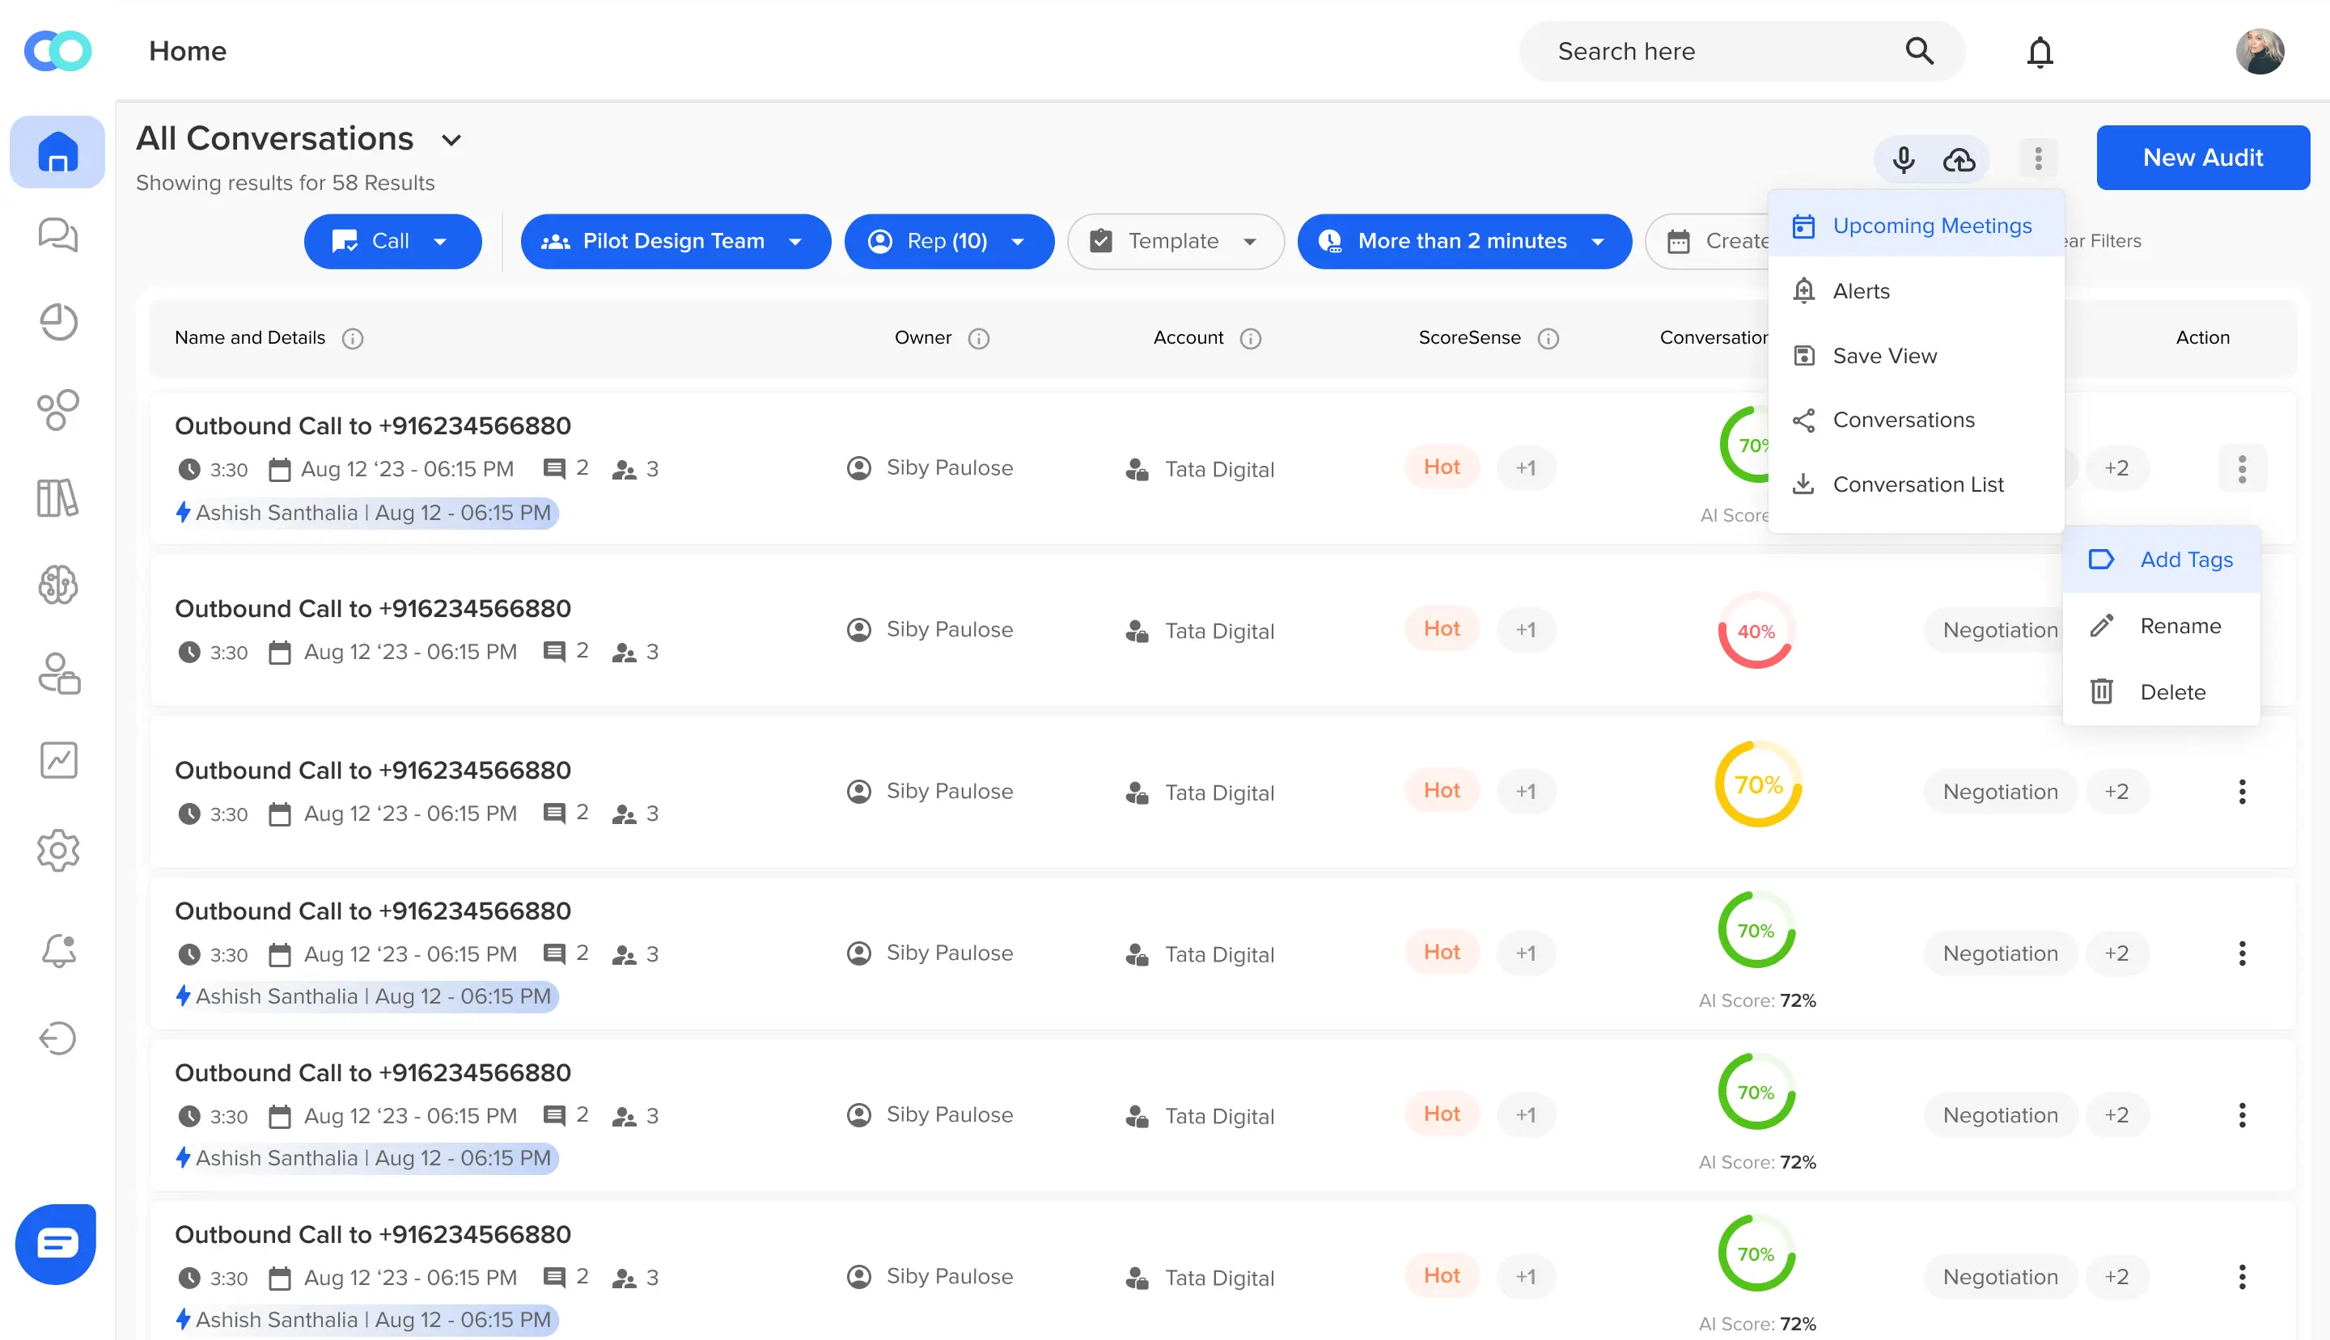This screenshot has height=1340, width=2330.
Task: Open the Template filter dropdown
Action: tap(1176, 241)
